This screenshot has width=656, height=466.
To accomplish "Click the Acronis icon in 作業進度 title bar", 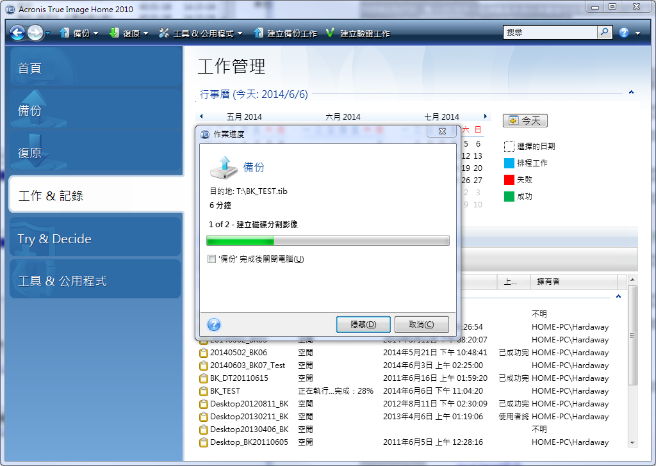I will pos(205,134).
